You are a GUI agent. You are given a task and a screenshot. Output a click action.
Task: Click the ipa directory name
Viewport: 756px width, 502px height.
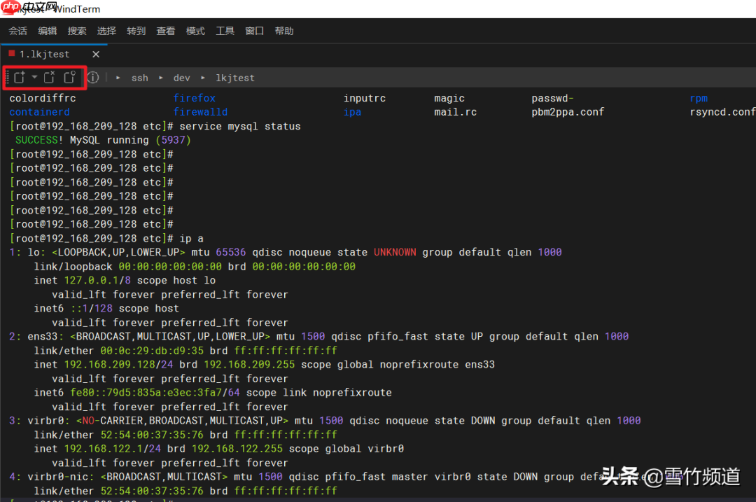click(x=352, y=112)
